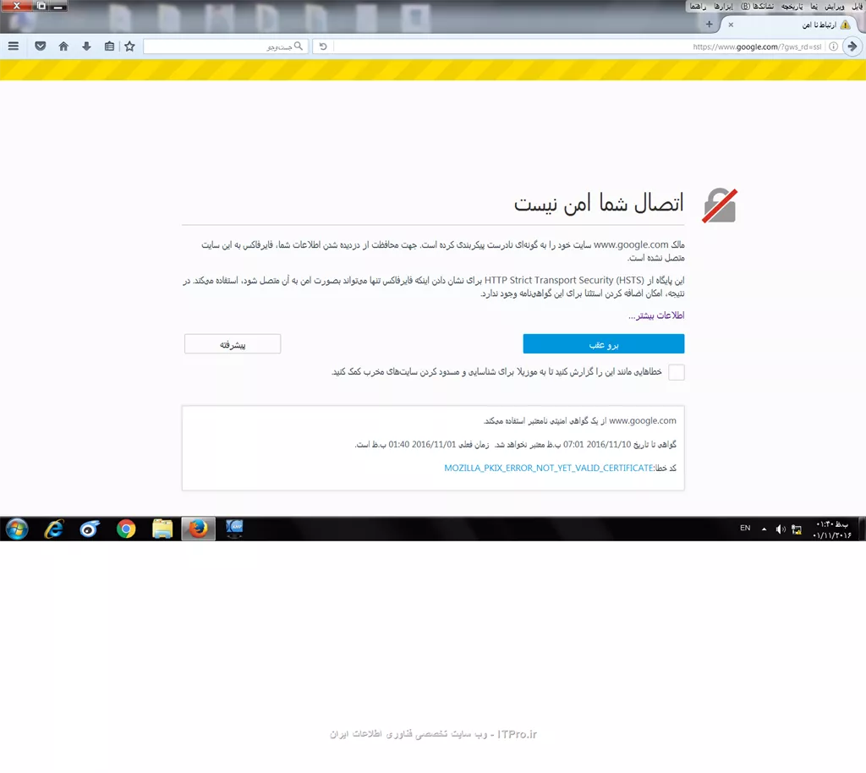This screenshot has width=866, height=773.
Task: Open the 'تاریخچه' menu
Action: (x=792, y=6)
